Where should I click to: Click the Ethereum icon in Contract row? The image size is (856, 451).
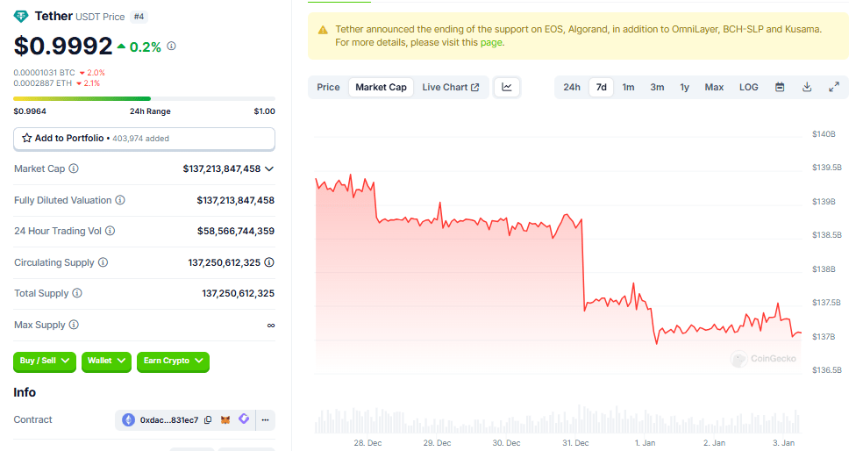[x=128, y=420]
